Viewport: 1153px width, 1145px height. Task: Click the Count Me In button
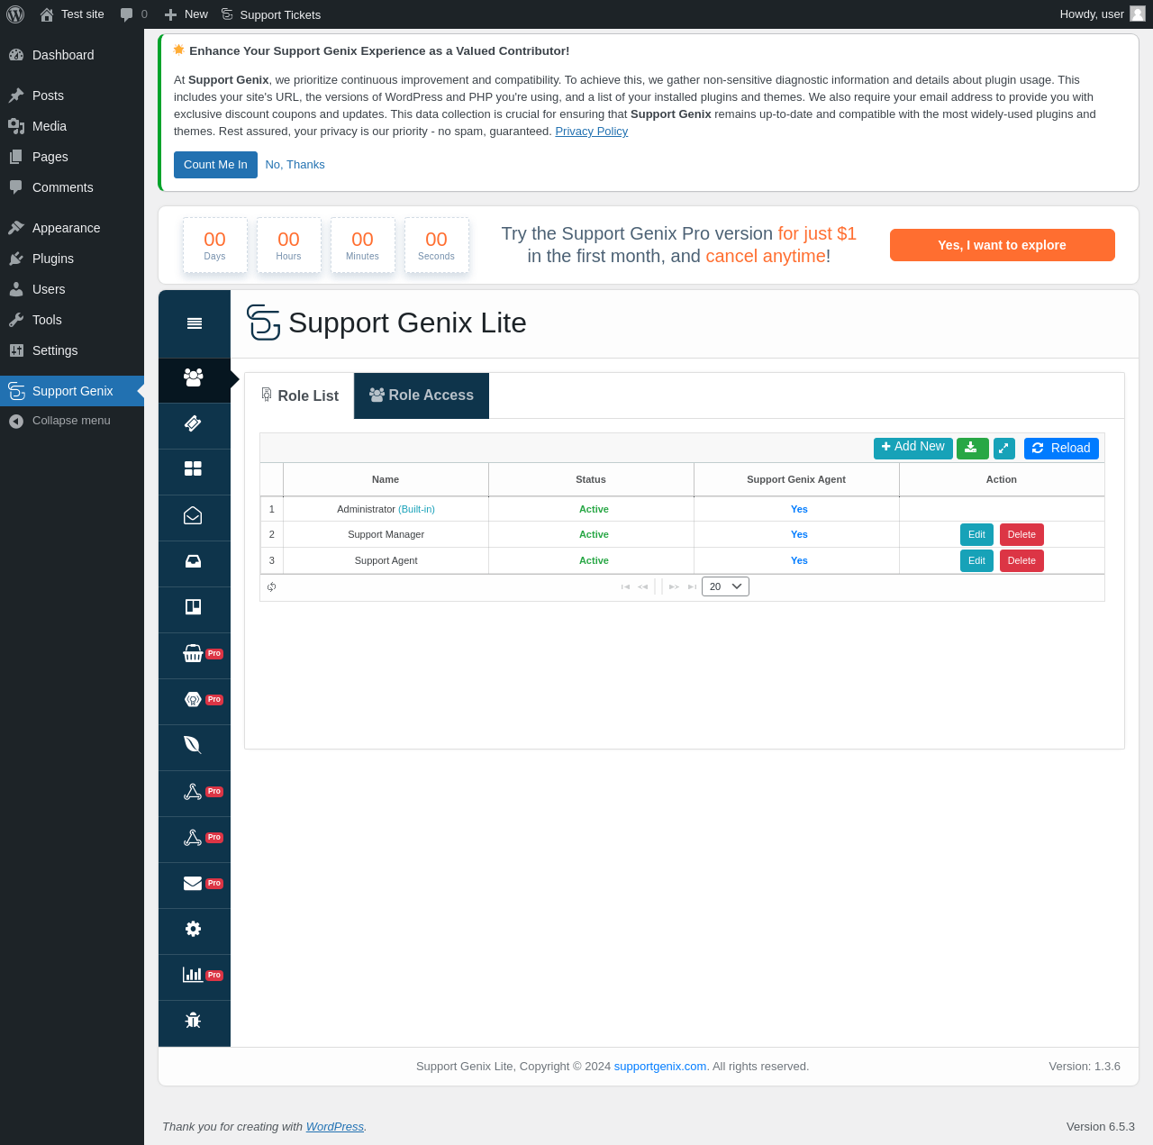point(215,165)
